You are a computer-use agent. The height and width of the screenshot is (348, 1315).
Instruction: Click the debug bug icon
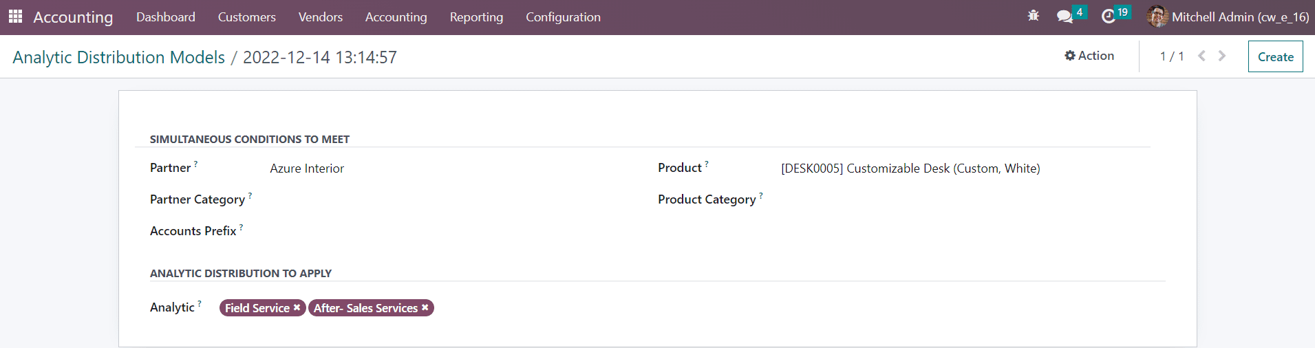click(1033, 16)
